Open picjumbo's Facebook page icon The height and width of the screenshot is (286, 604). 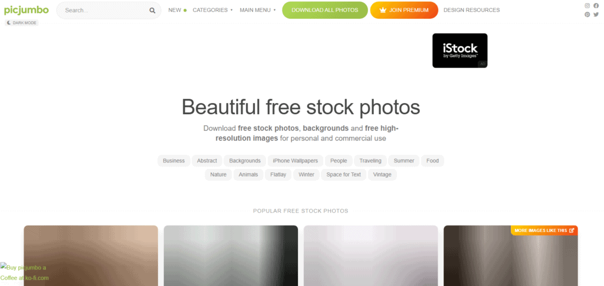(596, 6)
